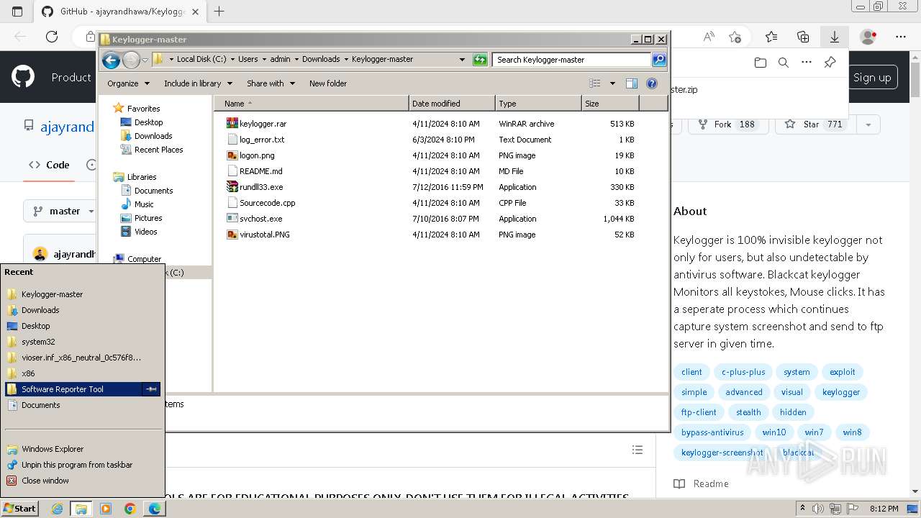Open Share with dropdown
The image size is (921, 518).
click(271, 83)
